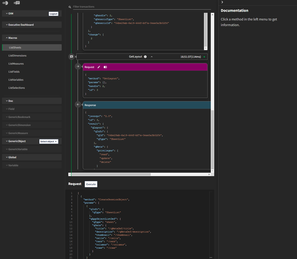
Task: Click the pencil edit icon in Request header
Action: coord(99,67)
